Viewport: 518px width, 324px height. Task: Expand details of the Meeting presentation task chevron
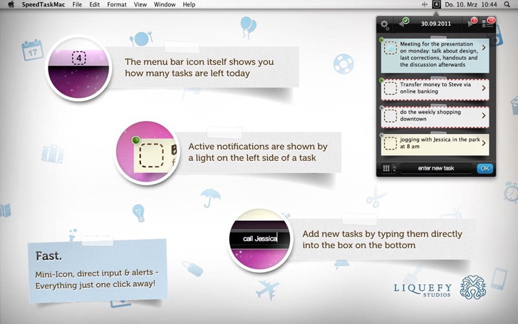[x=484, y=48]
